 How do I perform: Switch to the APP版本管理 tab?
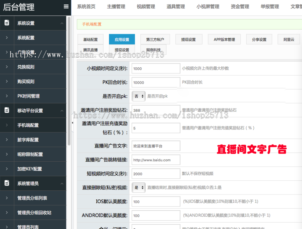[x=224, y=40]
